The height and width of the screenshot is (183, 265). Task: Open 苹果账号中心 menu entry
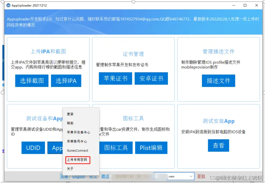click(x=77, y=141)
